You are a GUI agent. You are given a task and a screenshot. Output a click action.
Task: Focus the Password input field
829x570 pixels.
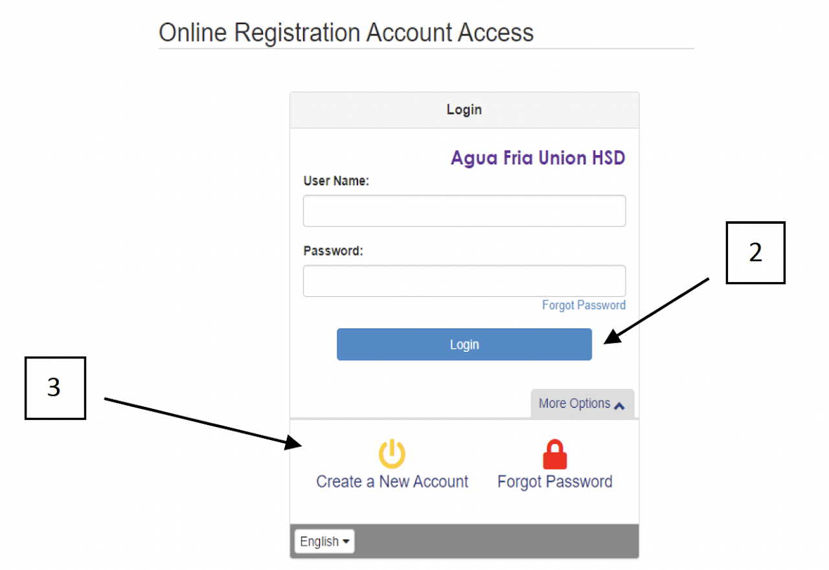(464, 281)
